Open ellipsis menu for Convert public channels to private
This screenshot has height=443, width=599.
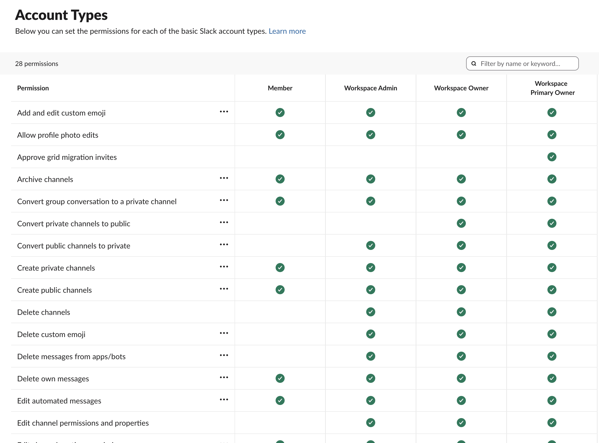(224, 245)
